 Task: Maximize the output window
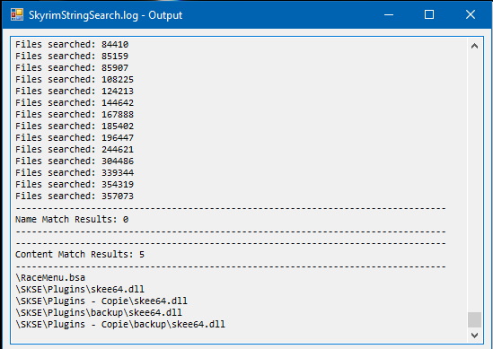pyautogui.click(x=429, y=14)
